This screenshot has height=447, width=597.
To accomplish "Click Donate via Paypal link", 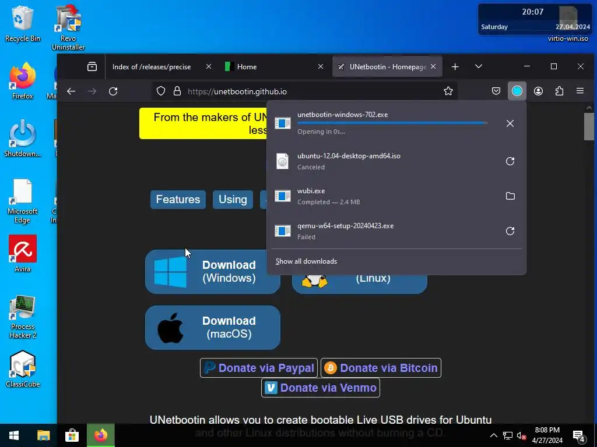I will coord(259,368).
